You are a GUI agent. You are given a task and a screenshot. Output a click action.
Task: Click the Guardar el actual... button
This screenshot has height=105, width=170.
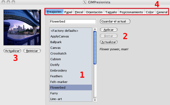tap(115, 21)
